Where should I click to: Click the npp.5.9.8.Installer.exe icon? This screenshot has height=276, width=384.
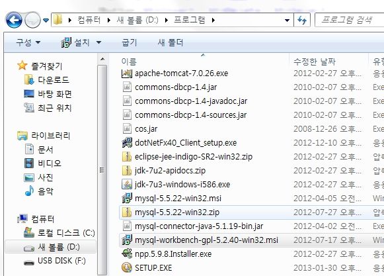point(127,253)
